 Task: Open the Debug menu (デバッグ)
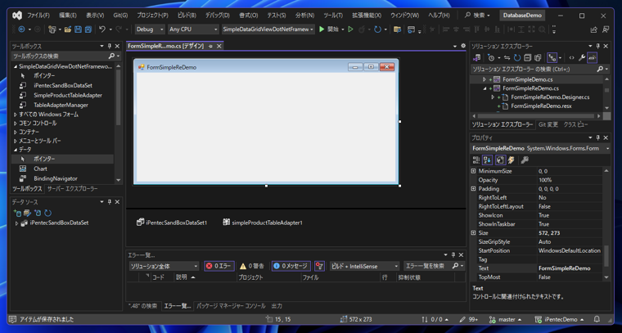(217, 16)
